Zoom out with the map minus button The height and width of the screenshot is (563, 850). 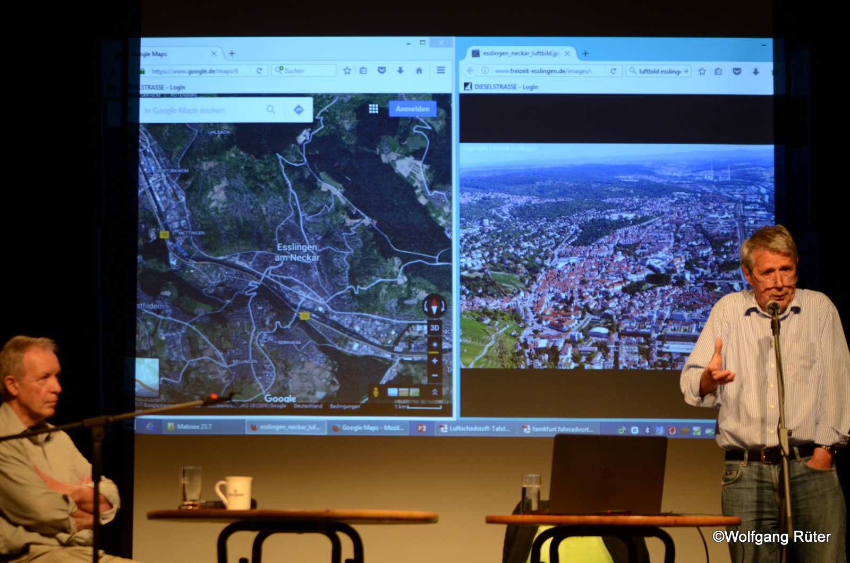[435, 375]
